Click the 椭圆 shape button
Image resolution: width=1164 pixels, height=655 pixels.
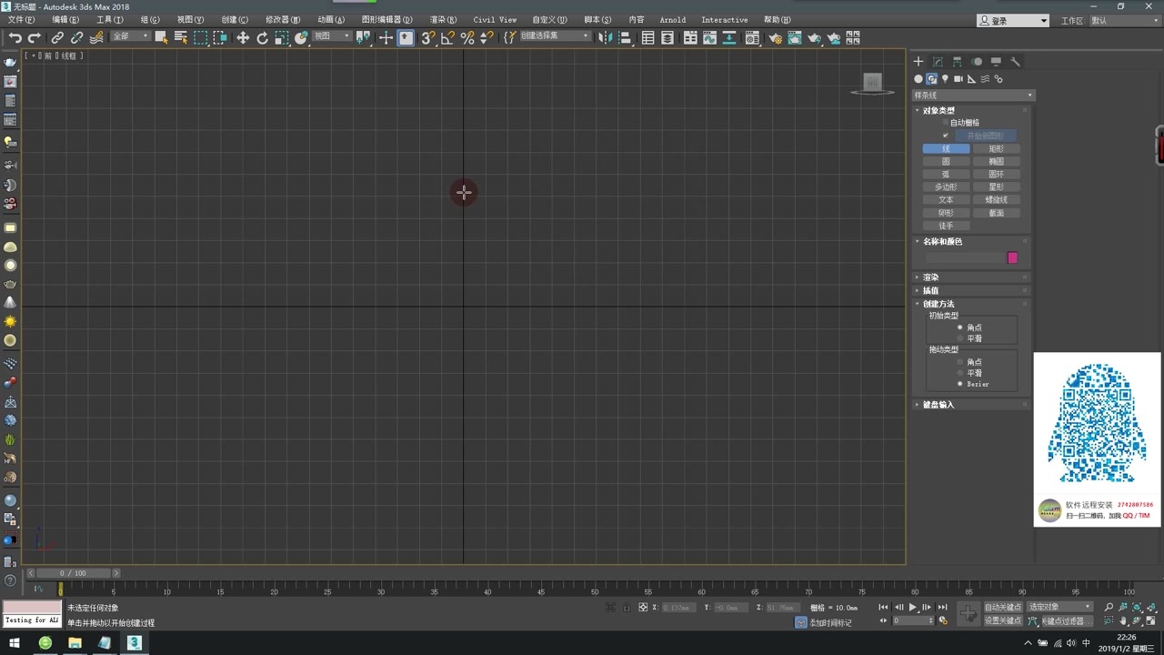997,162
